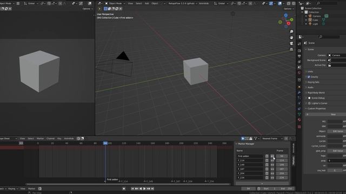The image size is (346, 194).
Task: Click the First addon marker name field
Action: point(250,156)
